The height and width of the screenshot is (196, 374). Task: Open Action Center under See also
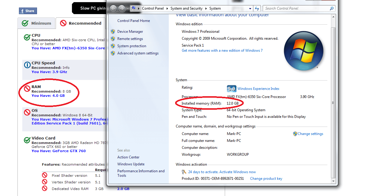tap(128, 157)
